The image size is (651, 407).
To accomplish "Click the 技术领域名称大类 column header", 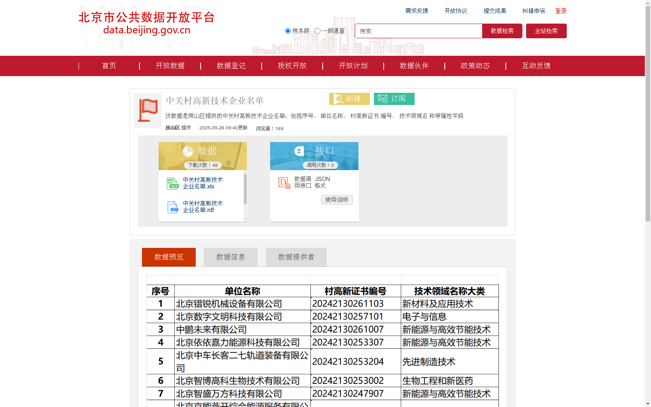I will [450, 291].
